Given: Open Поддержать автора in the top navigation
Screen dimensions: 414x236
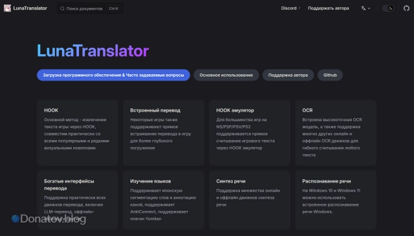Looking at the screenshot, I should (x=328, y=8).
